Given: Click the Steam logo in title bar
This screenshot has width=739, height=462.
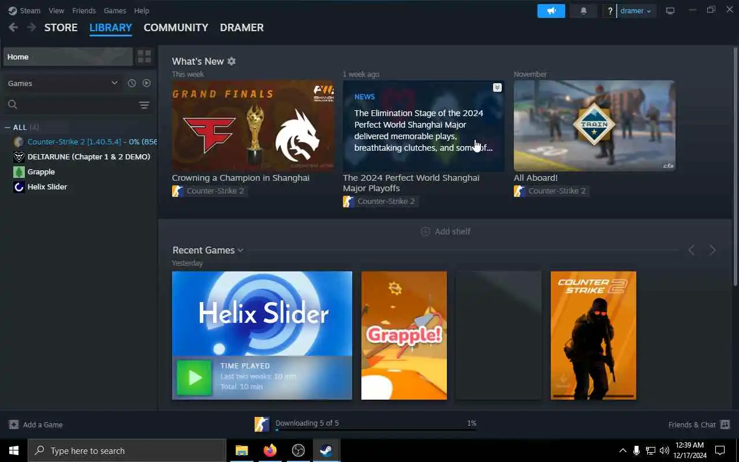Looking at the screenshot, I should [x=13, y=11].
